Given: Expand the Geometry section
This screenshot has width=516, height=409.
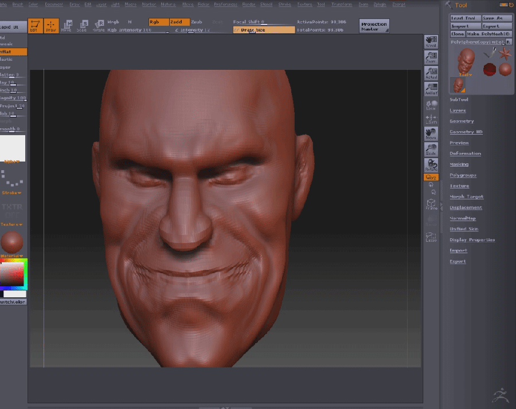Looking at the screenshot, I should coord(462,121).
